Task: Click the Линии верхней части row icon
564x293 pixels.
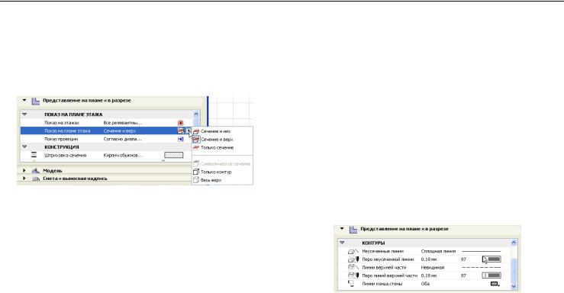Action: [353, 268]
